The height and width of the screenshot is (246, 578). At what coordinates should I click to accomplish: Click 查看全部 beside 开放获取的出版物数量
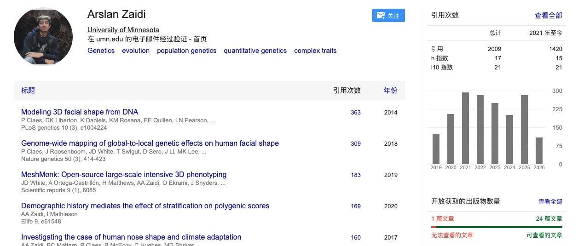tap(550, 201)
